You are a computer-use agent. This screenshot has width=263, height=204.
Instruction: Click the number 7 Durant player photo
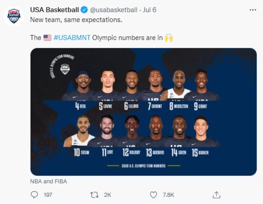click(x=155, y=85)
